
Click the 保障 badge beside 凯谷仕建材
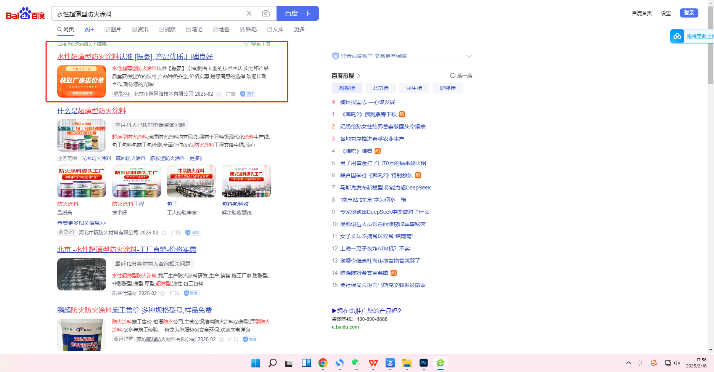click(x=191, y=293)
